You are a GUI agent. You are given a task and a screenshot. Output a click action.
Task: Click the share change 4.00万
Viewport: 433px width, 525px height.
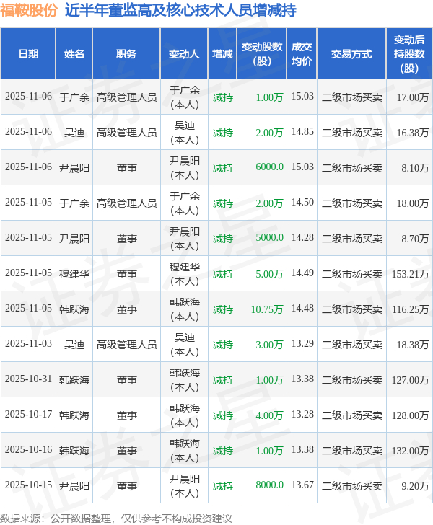(269, 415)
